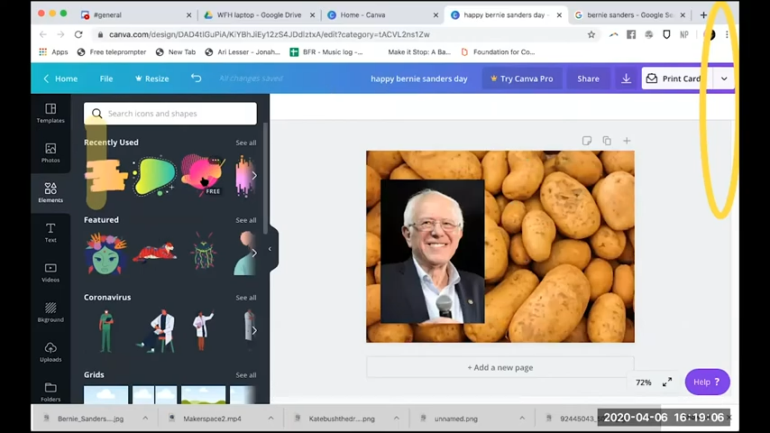Open the Photos sidebar panel

click(x=50, y=152)
